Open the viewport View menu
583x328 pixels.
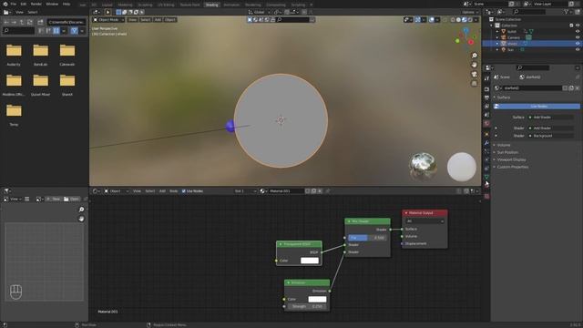pos(132,20)
